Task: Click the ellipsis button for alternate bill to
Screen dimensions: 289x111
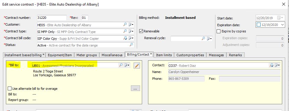Action: click(x=135, y=88)
